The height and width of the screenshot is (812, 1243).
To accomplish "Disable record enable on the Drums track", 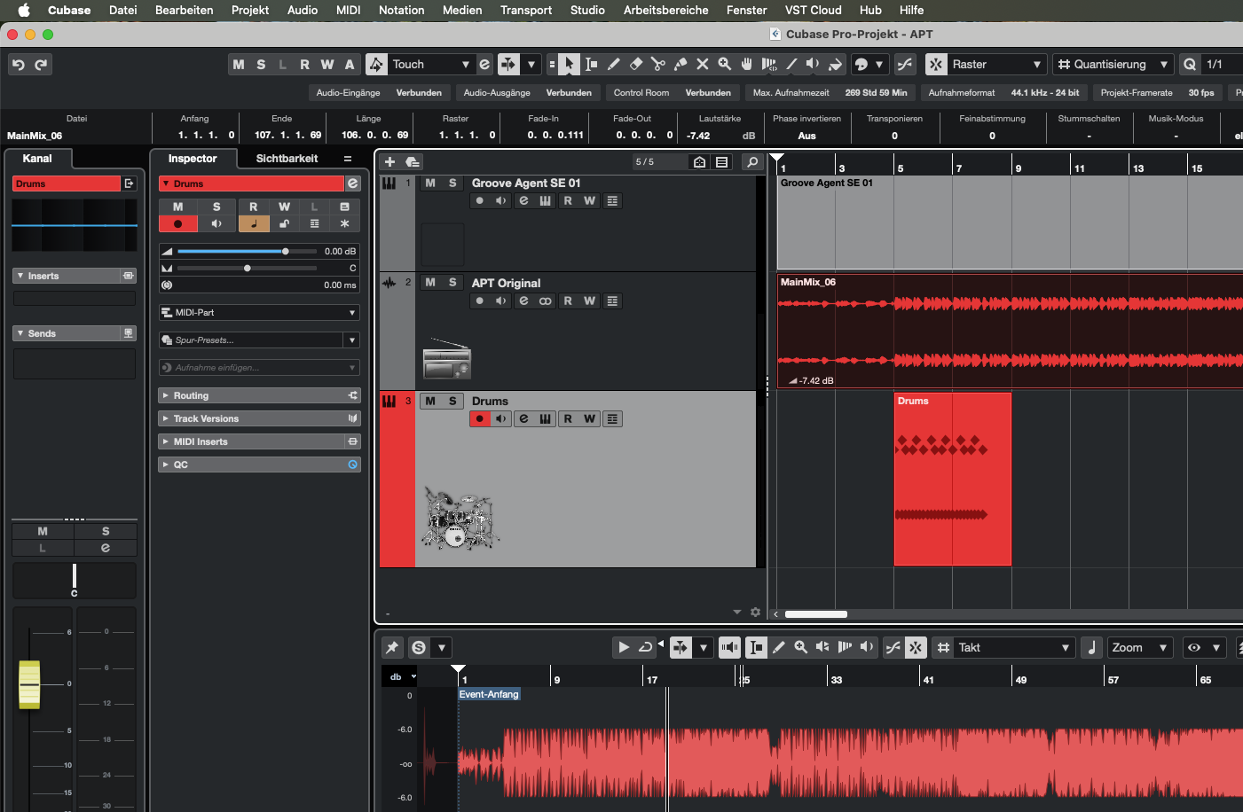I will click(480, 418).
